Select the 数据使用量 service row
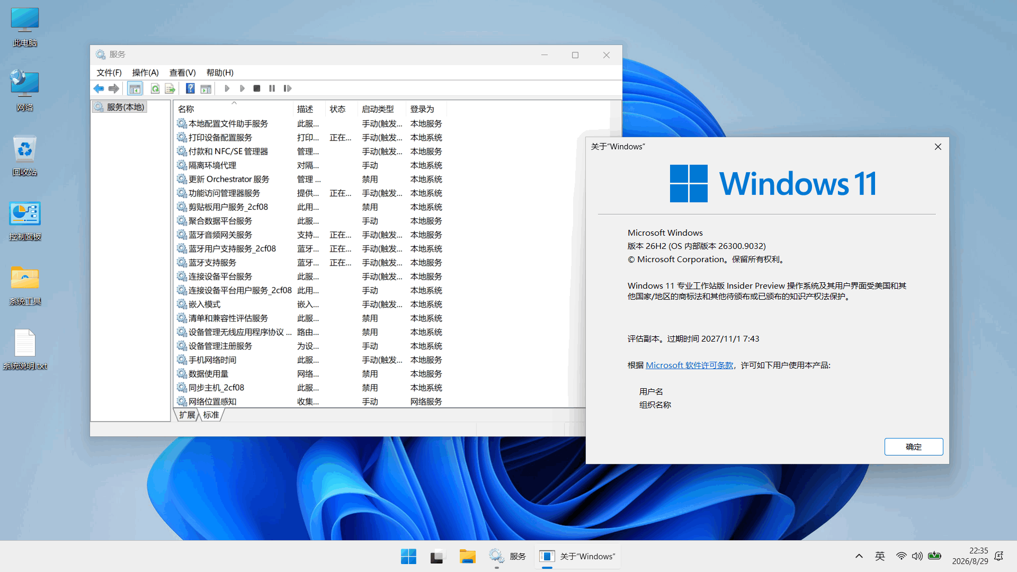 tap(311, 374)
